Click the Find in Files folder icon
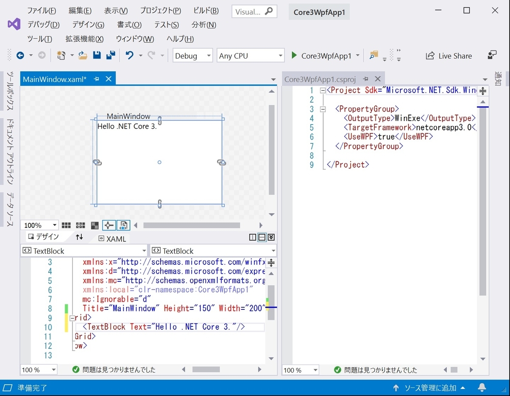The image size is (510, 396). [x=374, y=56]
